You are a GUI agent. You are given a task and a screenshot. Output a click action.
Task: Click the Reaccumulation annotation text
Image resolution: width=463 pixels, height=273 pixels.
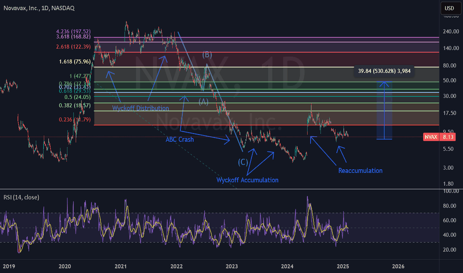[360, 171]
